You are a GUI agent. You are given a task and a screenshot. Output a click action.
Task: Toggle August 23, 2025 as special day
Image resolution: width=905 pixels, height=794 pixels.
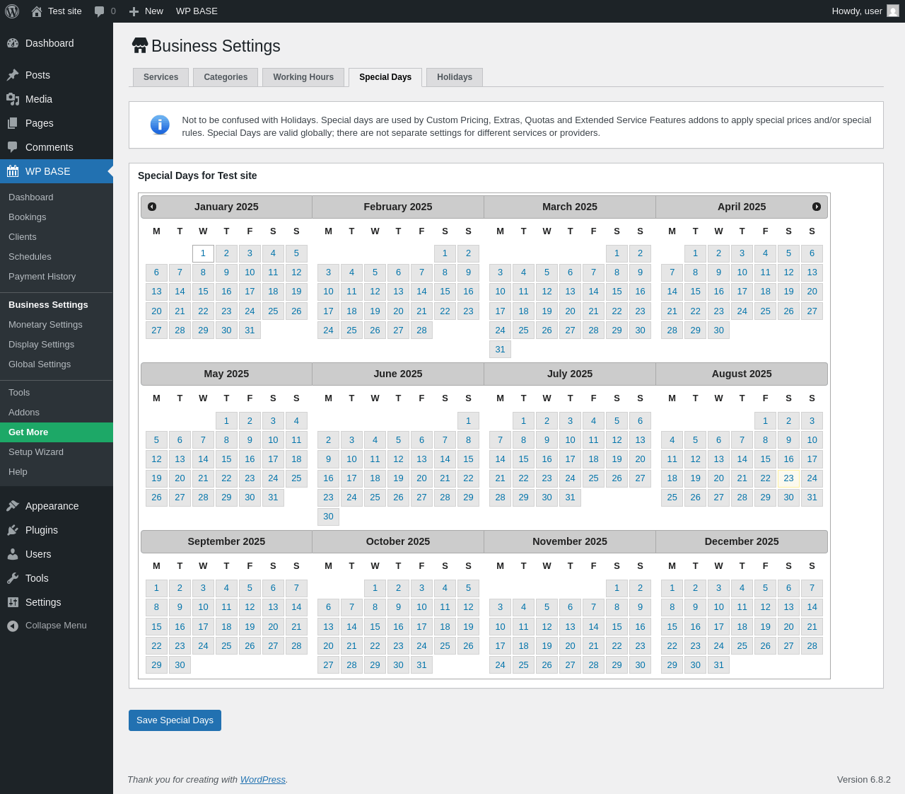788,478
